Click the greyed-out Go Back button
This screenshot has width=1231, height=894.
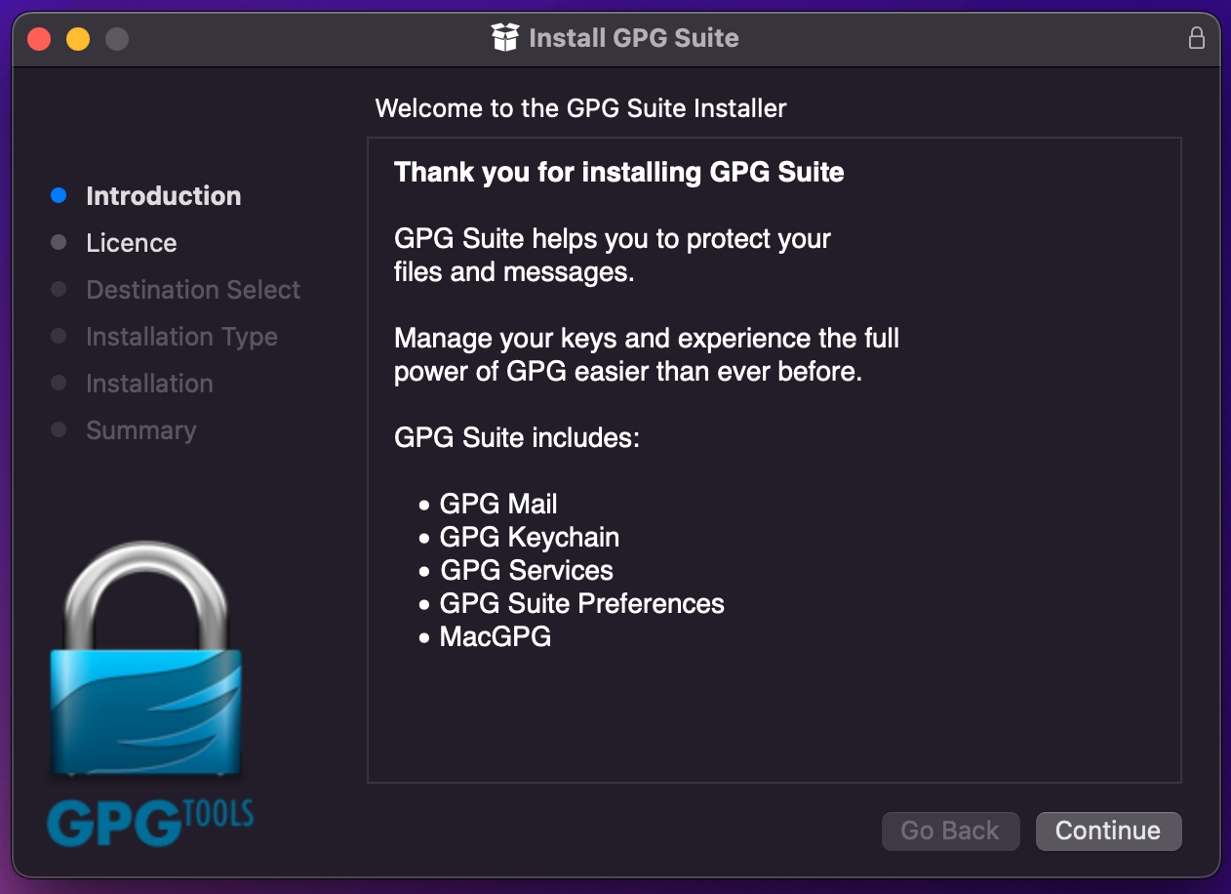(x=950, y=831)
